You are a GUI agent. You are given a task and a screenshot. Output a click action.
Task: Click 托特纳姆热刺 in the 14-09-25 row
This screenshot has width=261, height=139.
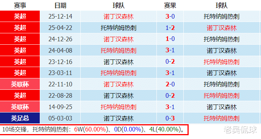(x=119, y=107)
